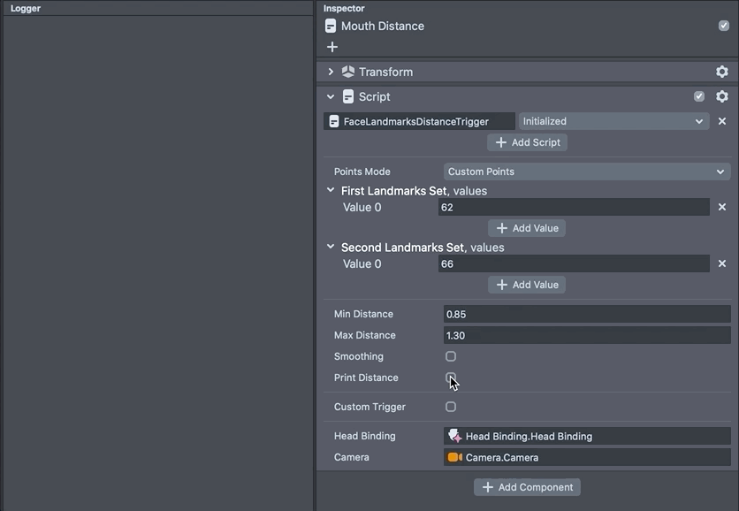The image size is (739, 511).
Task: Toggle the Custom Trigger checkbox
Action: pos(451,407)
